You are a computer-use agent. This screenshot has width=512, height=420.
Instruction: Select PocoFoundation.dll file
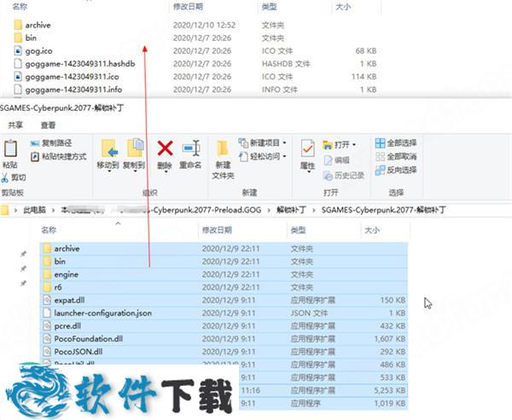tap(224, 339)
